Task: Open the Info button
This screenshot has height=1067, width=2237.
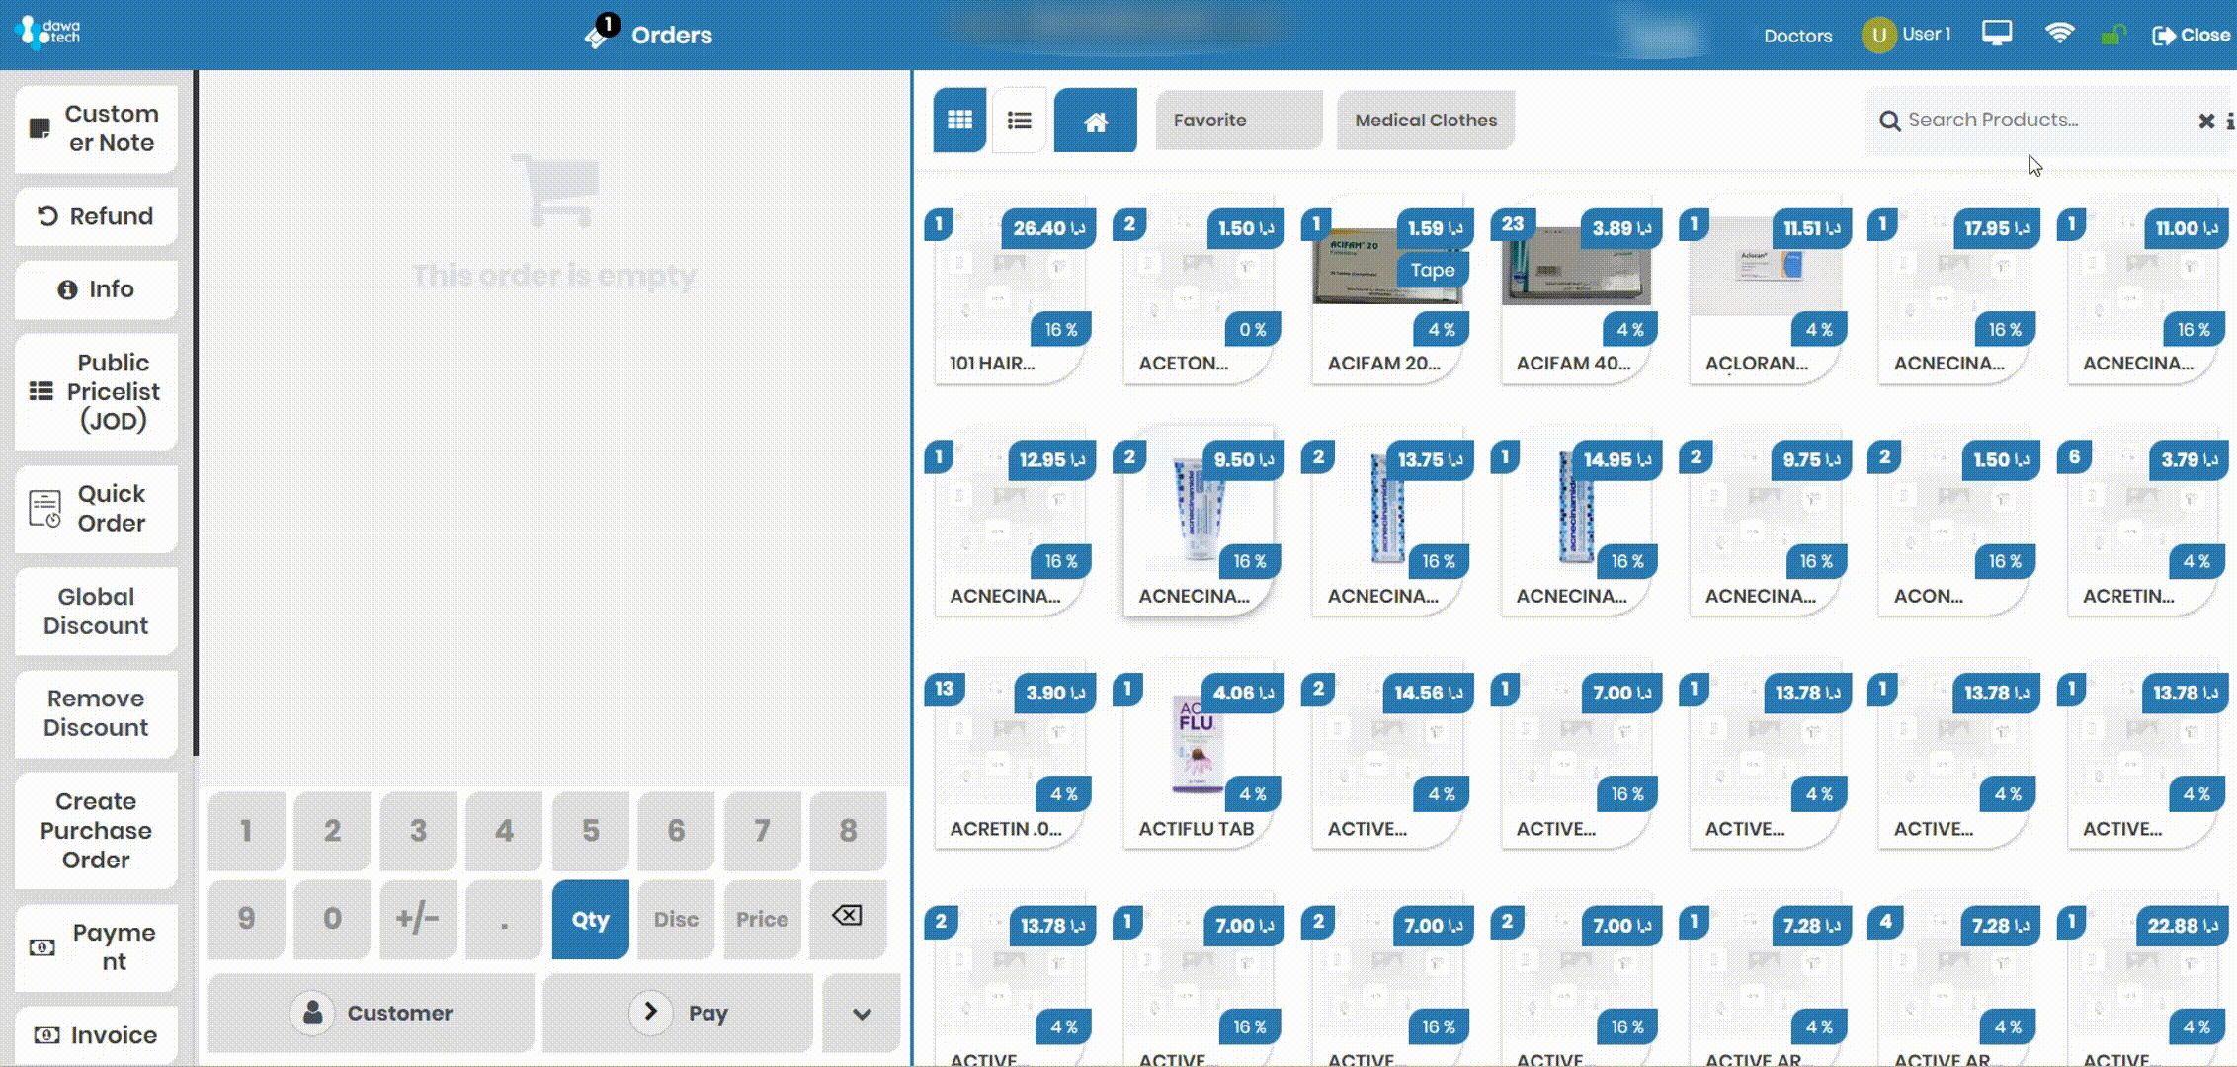Action: pyautogui.click(x=96, y=289)
